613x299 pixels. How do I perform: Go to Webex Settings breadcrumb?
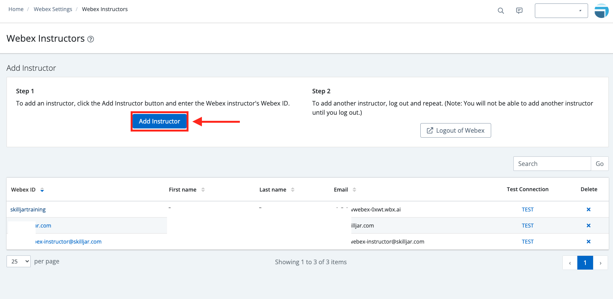53,9
